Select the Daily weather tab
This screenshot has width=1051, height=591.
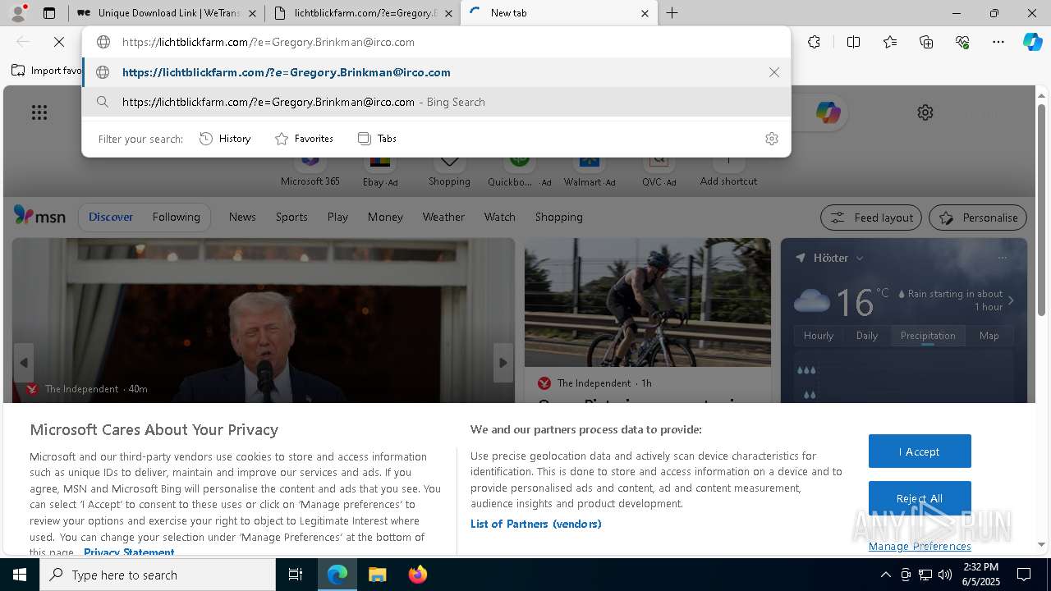[867, 336]
